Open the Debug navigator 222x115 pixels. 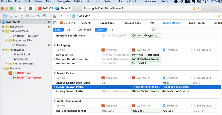tap(33, 16)
